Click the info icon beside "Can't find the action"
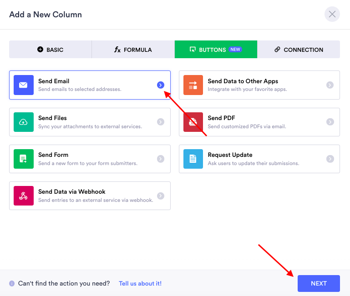The height and width of the screenshot is (296, 350). 12,284
